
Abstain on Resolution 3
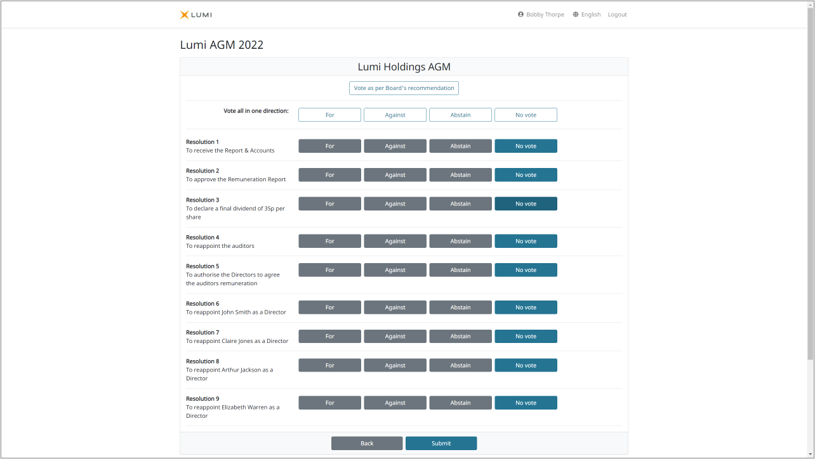[x=460, y=204]
